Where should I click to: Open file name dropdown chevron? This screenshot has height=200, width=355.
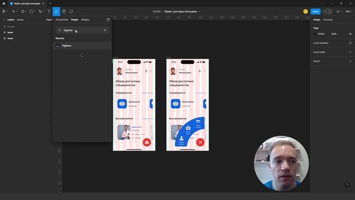pyautogui.click(x=200, y=12)
